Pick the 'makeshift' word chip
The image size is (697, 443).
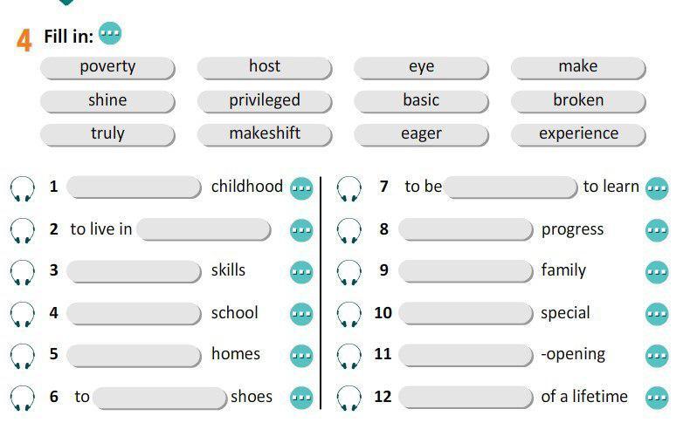[265, 134]
